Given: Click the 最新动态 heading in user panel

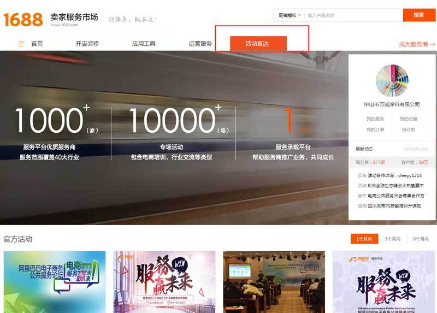Looking at the screenshot, I should tap(364, 149).
